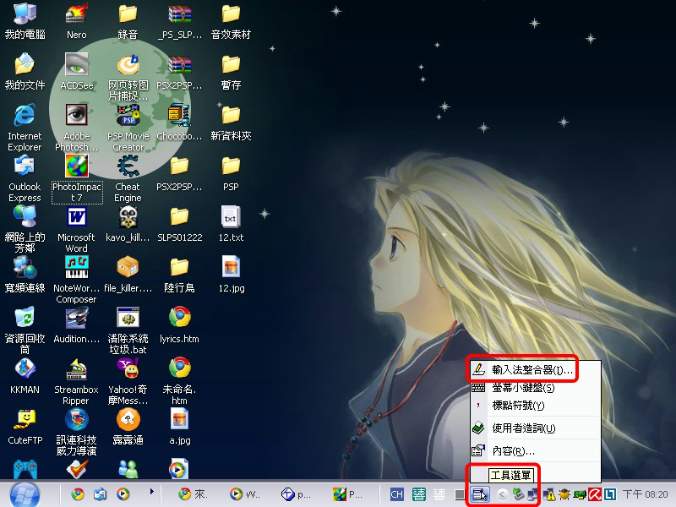The width and height of the screenshot is (676, 507).
Task: Select the ACDSee shortcut
Action: [x=76, y=72]
